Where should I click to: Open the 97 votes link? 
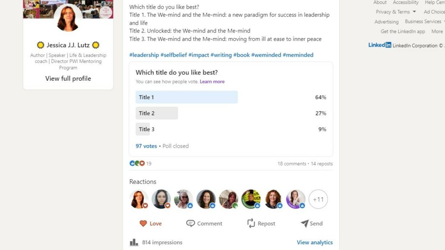tap(146, 146)
